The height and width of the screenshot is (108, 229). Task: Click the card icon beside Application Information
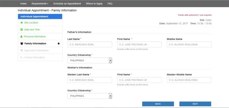(x=22, y=50)
